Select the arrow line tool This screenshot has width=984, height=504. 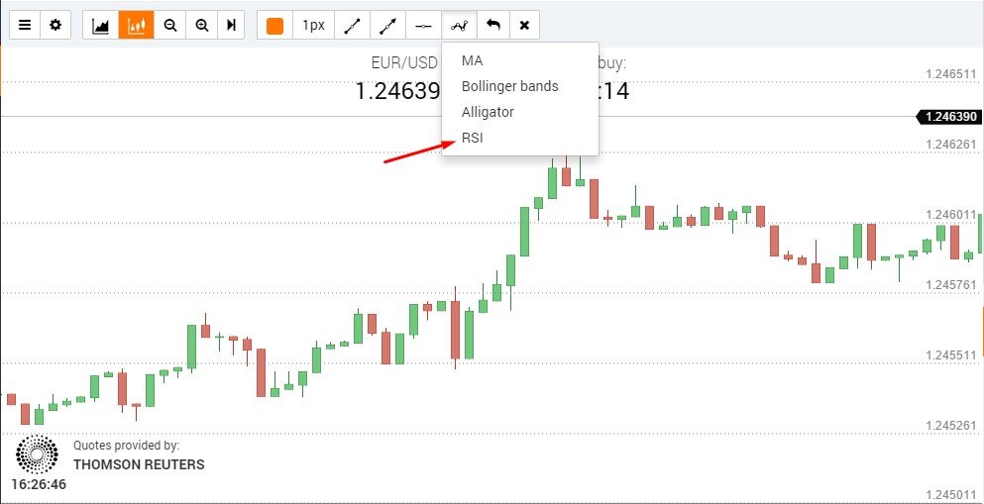(387, 25)
